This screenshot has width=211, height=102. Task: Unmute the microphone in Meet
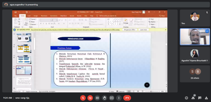pyautogui.click(x=83, y=98)
